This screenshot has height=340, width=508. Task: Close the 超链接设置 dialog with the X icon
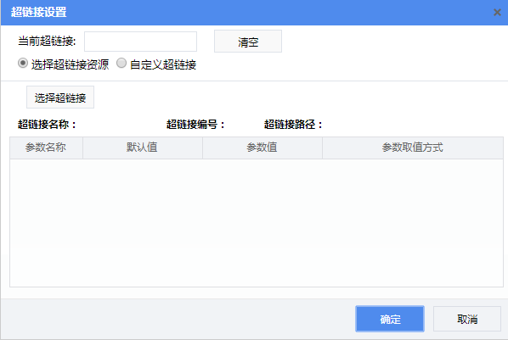click(497, 12)
